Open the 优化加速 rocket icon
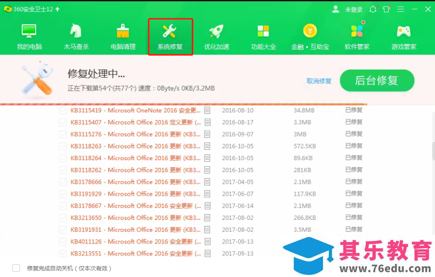435x277 pixels. pyautogui.click(x=216, y=31)
